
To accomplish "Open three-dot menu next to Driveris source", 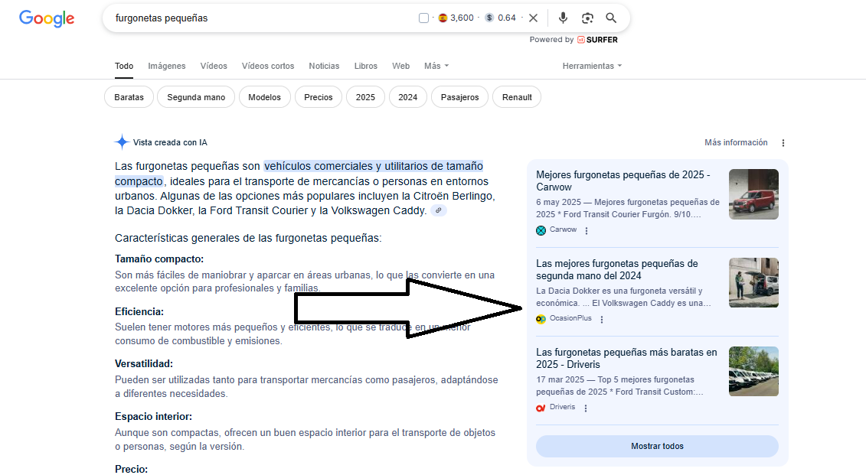I will pyautogui.click(x=586, y=408).
